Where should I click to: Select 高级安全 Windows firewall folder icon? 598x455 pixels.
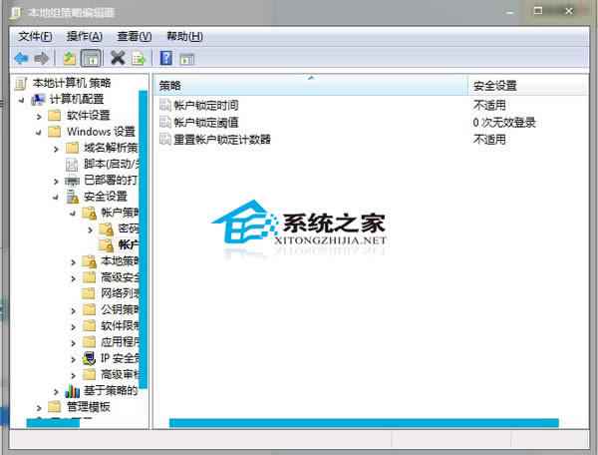[90, 277]
